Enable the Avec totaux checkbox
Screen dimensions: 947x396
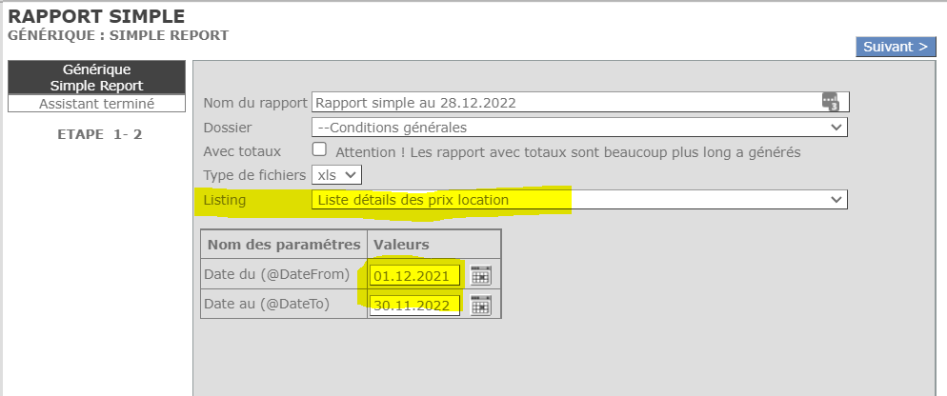320,149
